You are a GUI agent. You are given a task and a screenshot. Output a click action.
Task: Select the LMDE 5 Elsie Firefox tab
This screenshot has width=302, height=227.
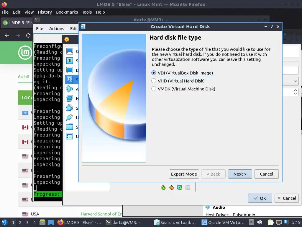click(x=17, y=23)
